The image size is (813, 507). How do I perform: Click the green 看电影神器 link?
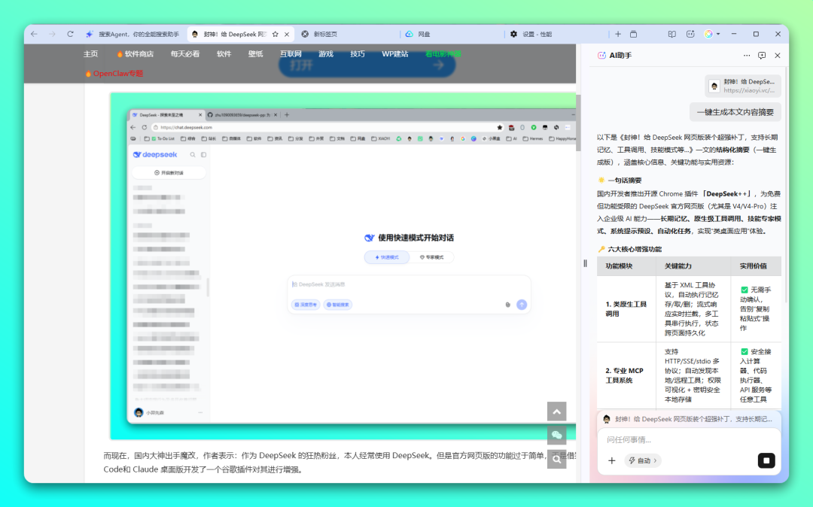point(443,54)
